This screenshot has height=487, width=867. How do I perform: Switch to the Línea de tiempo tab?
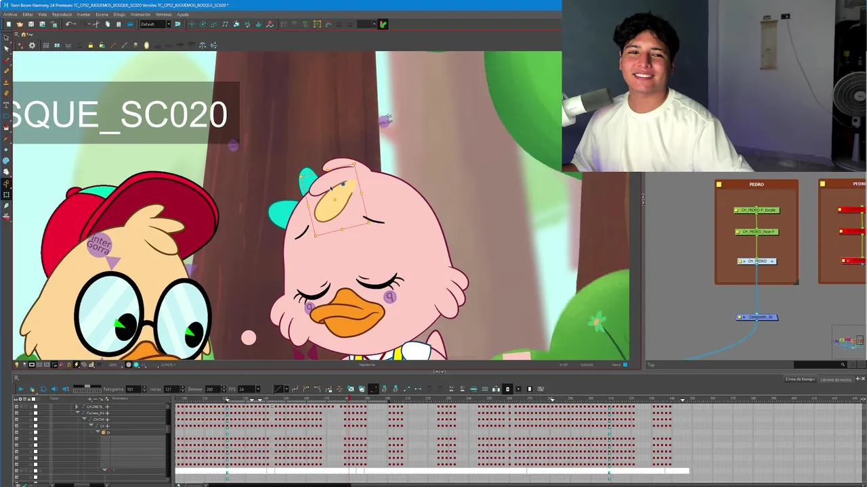coord(800,379)
